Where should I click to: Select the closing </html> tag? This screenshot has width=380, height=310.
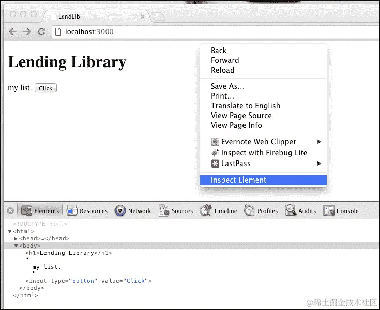point(25,295)
